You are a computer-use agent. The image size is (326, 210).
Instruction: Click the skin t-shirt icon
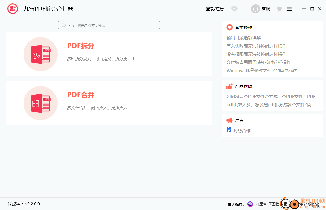pos(279,9)
